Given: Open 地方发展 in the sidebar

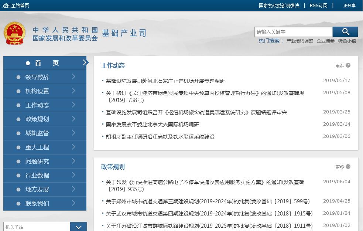Looking at the screenshot, I should click(x=37, y=189).
